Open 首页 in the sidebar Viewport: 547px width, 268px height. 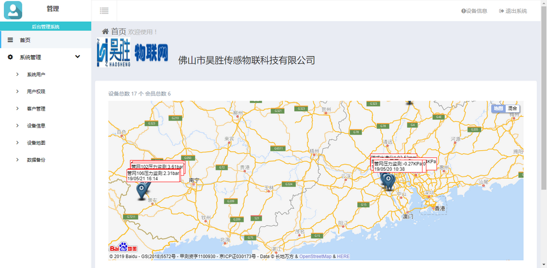coord(25,40)
